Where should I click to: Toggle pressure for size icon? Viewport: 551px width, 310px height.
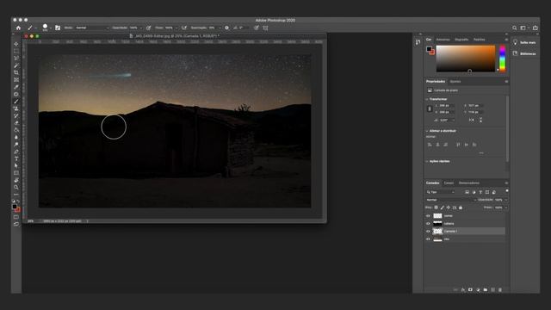(257, 28)
